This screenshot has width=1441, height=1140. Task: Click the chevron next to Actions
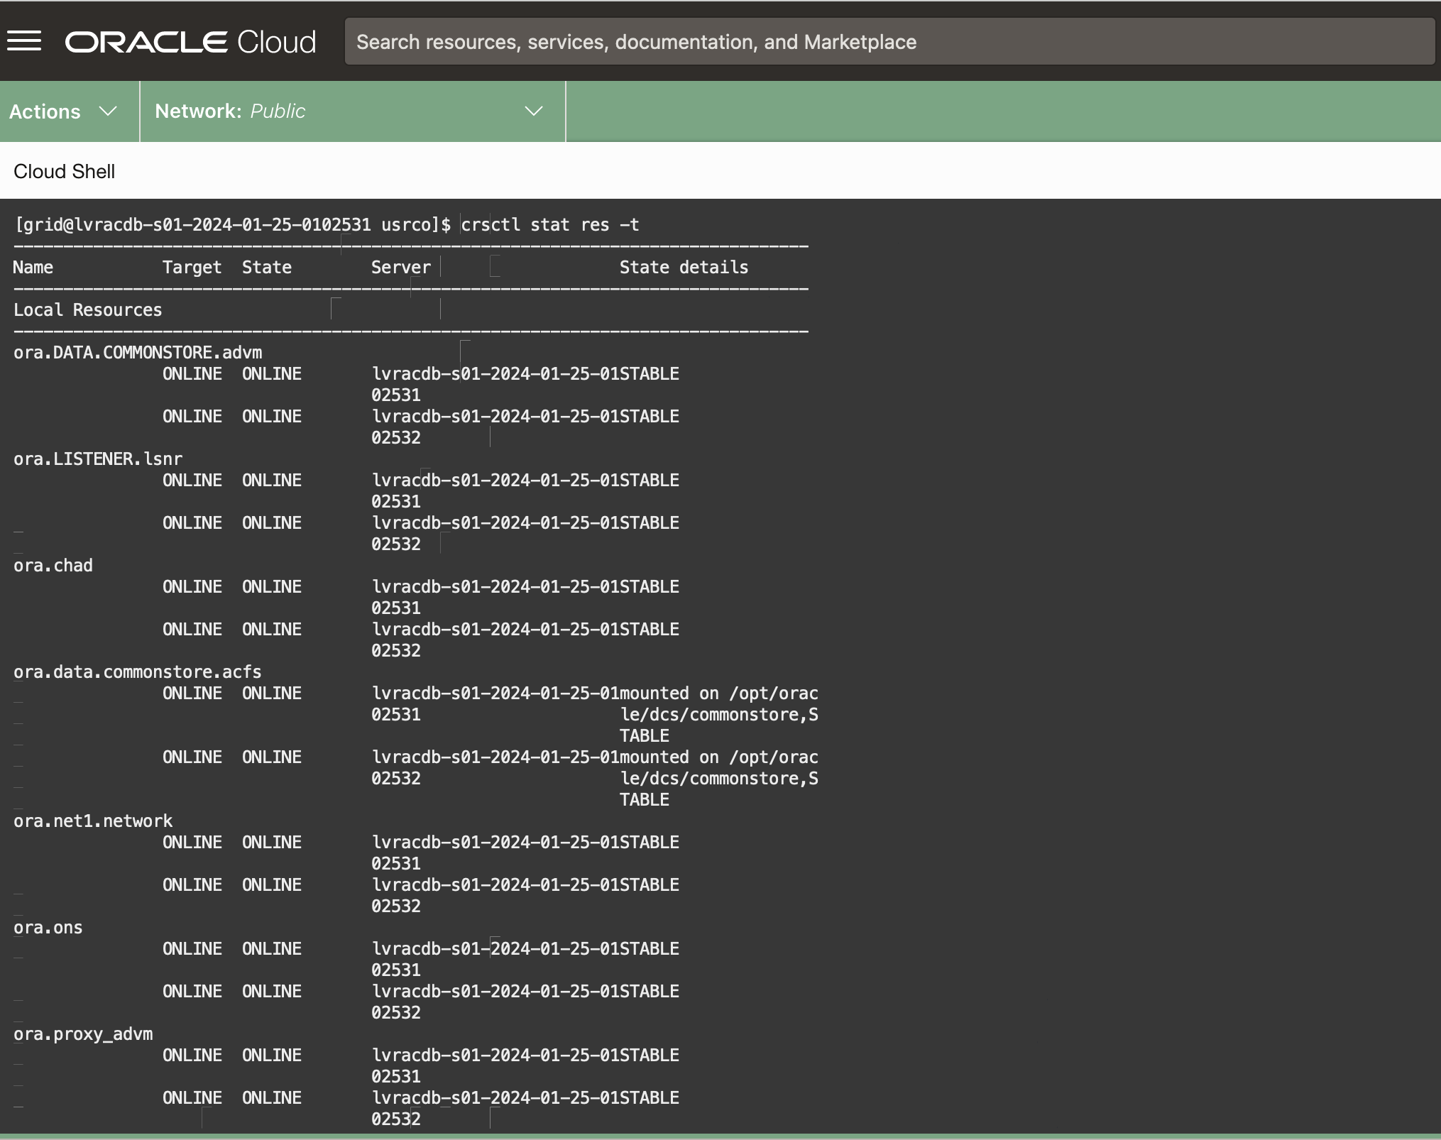coord(108,111)
